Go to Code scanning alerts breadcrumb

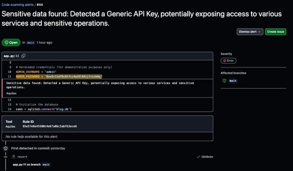[x=17, y=4]
